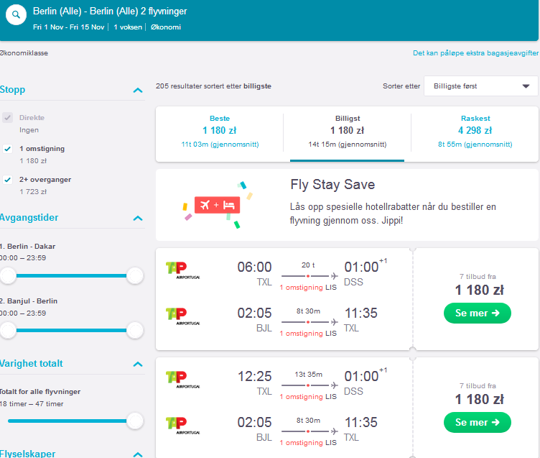Toggle the Direkte checkbox
The image size is (540, 458).
[8, 118]
